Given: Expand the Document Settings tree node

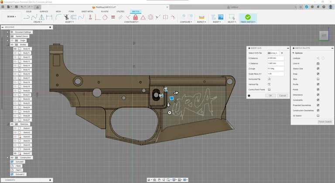Looking at the screenshot, I should (x=8, y=32).
